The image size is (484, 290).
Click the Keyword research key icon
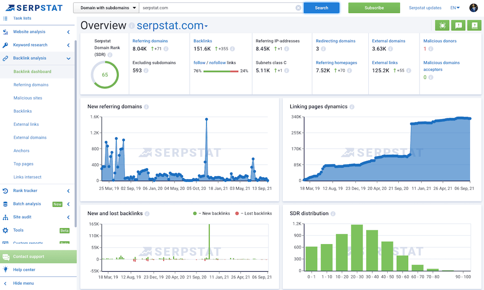5,45
